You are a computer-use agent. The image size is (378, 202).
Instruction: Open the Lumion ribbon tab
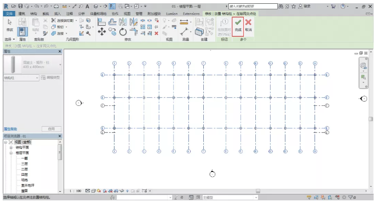click(x=171, y=14)
